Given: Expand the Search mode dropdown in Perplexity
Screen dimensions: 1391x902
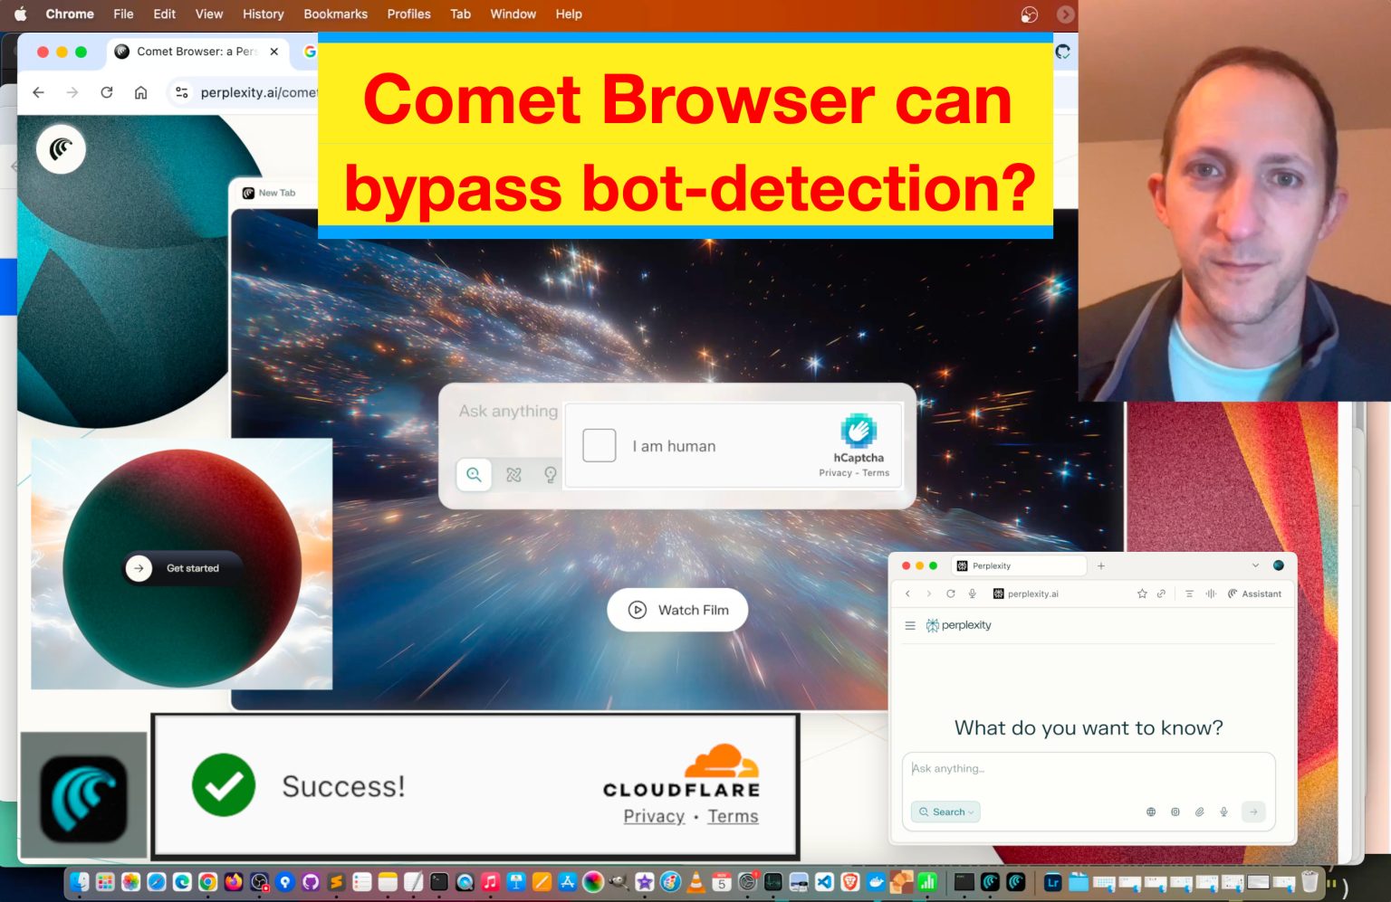Looking at the screenshot, I should click(x=945, y=812).
